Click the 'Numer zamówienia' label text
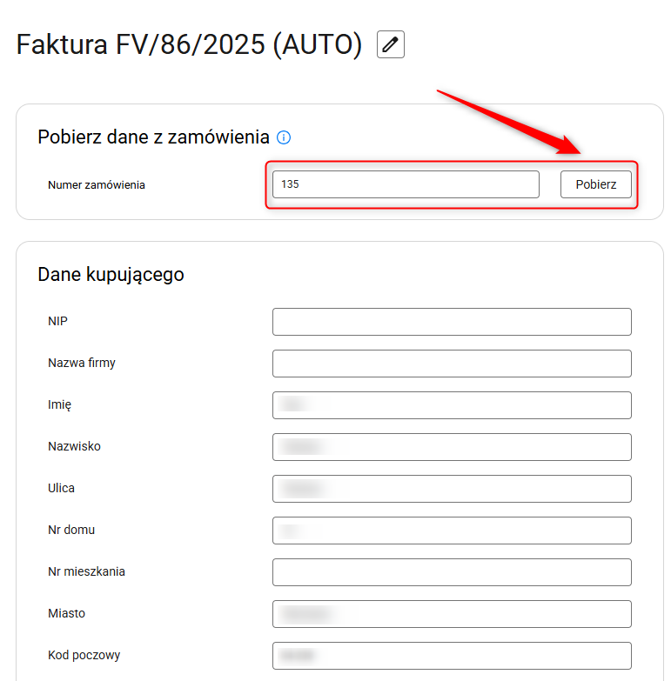Image resolution: width=671 pixels, height=681 pixels. 97,185
